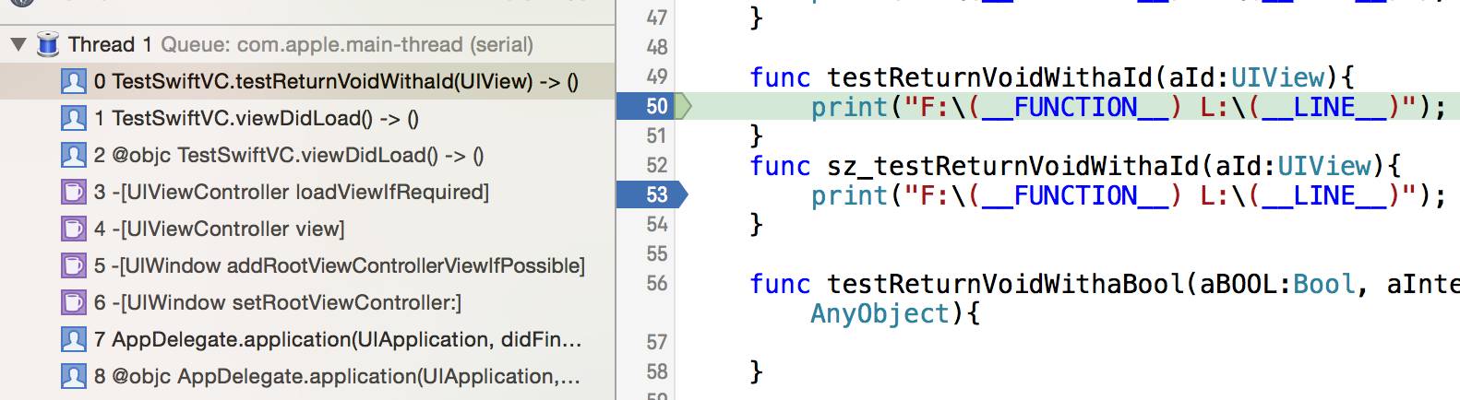
Task: Select frame 6 UIWindow setRootViewController:
Action: 307,302
